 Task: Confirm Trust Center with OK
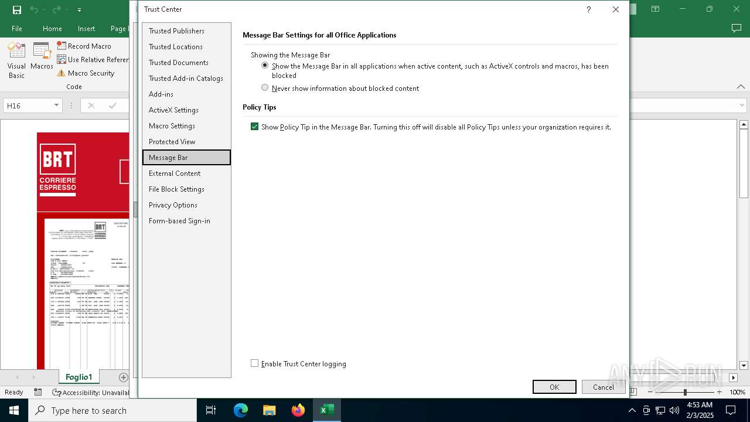(554, 387)
